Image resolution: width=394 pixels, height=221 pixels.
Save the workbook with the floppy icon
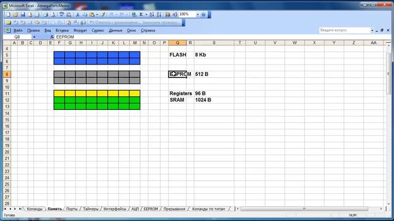tap(23, 15)
